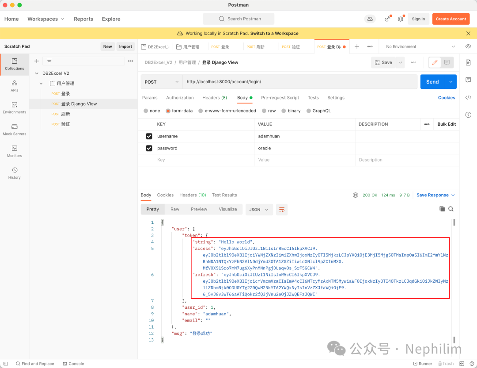This screenshot has height=368, width=477.
Task: Open the POST method dropdown
Action: [x=161, y=82]
